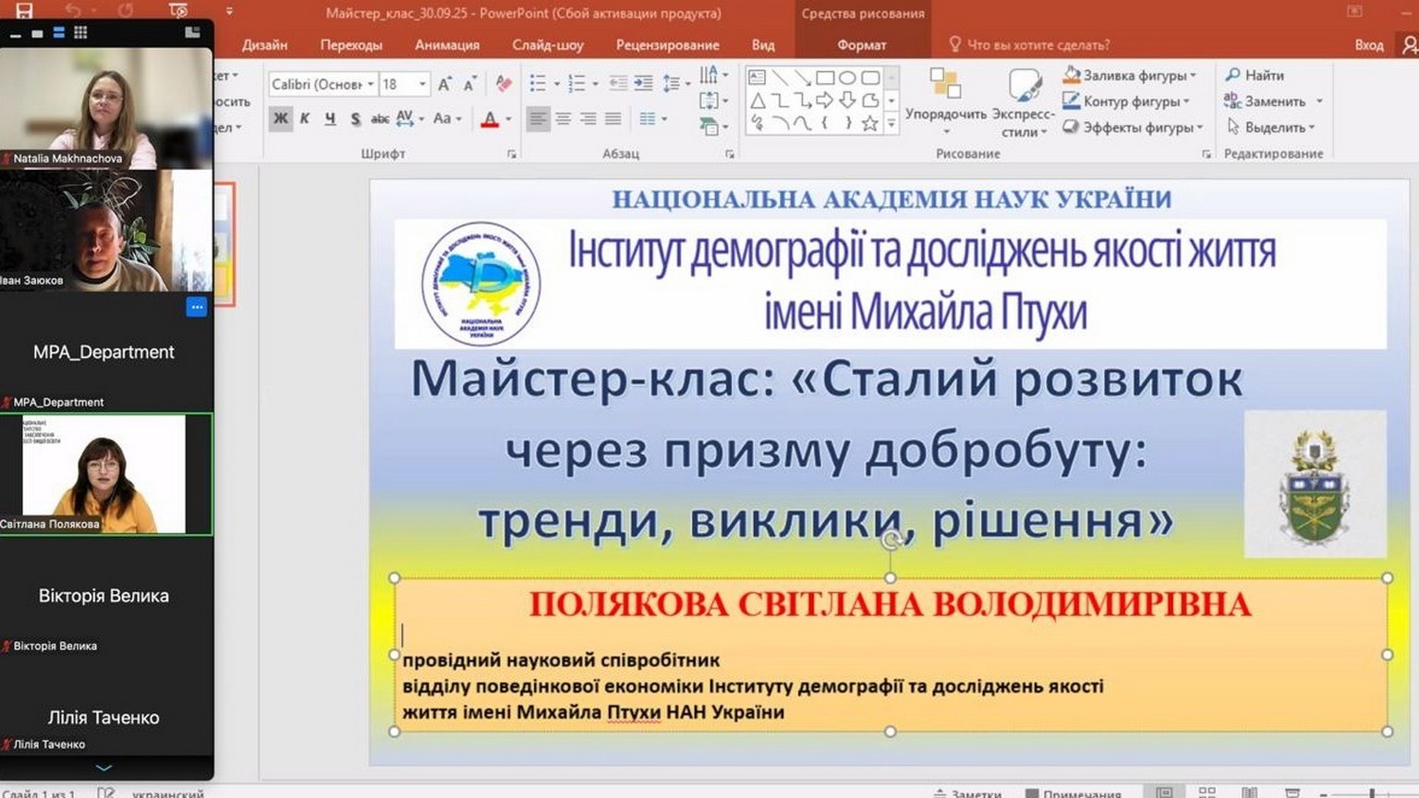1419x798 pixels.
Task: Click the red font color button
Action: (490, 119)
